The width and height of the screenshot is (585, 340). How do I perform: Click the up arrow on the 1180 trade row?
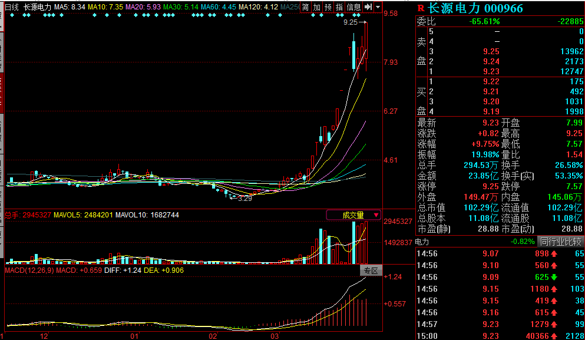point(554,289)
